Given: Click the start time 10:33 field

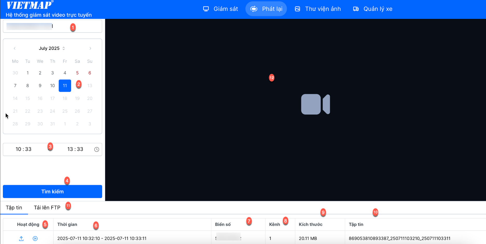Looking at the screenshot, I should tap(24, 149).
